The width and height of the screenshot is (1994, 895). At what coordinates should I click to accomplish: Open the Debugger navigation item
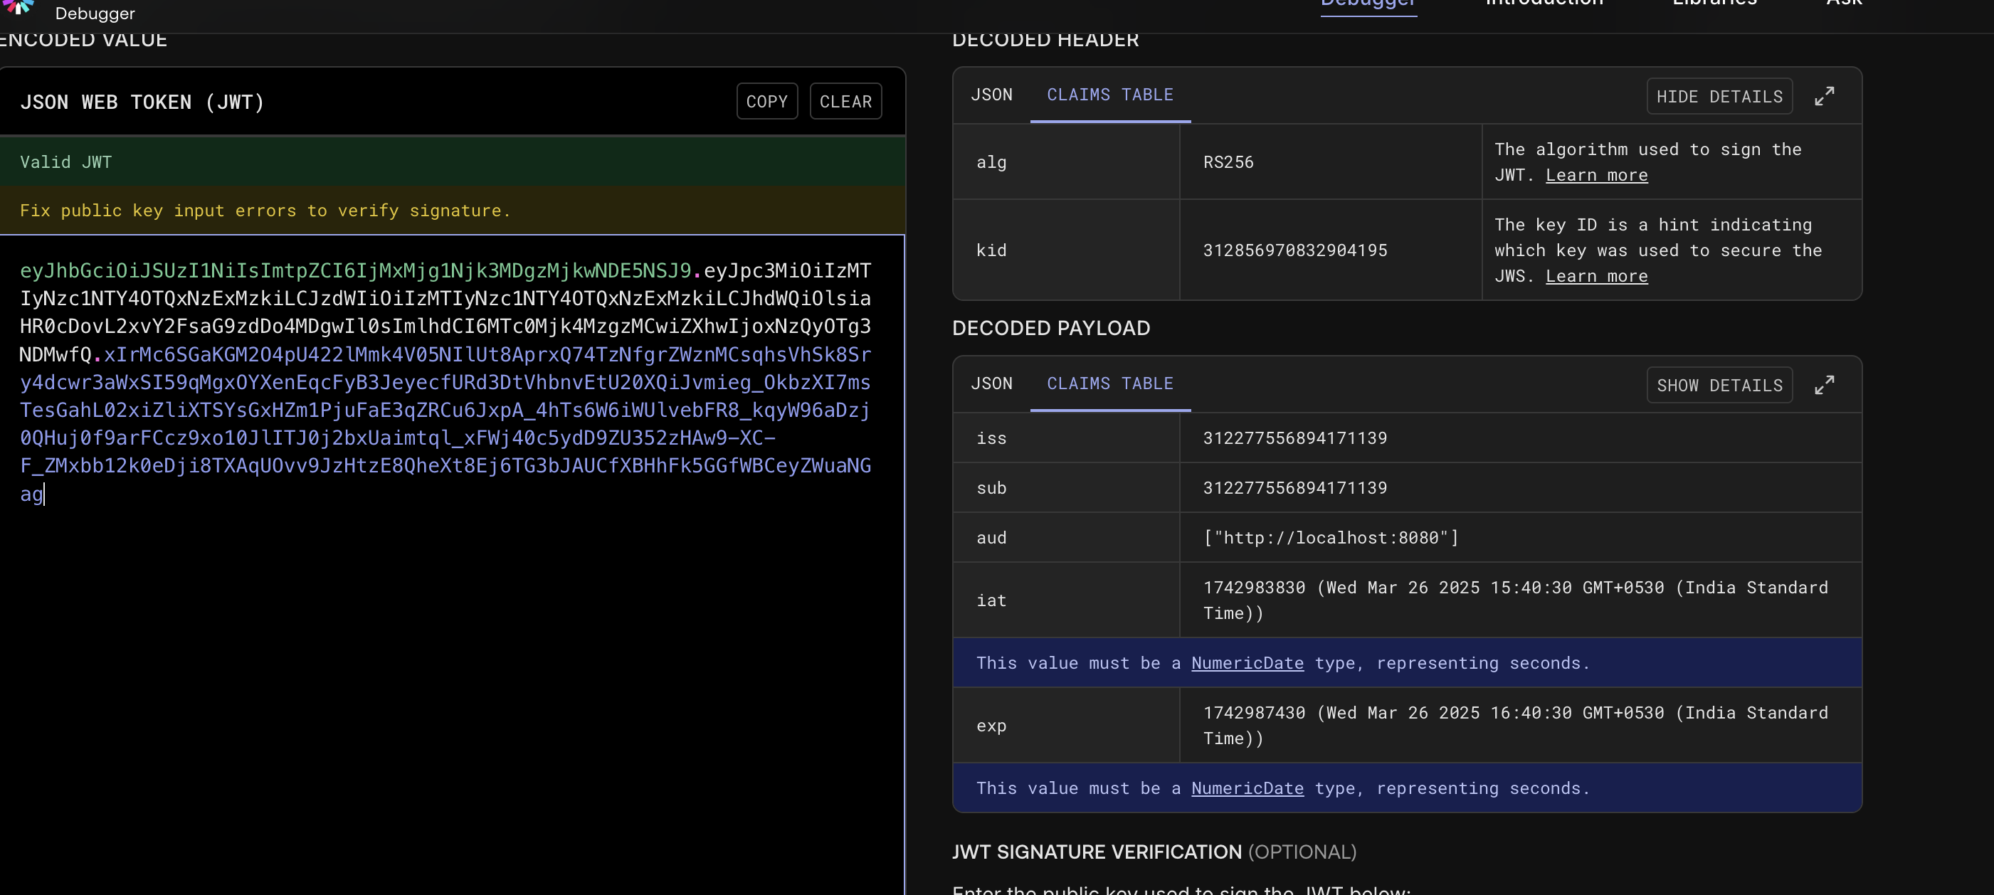click(1368, 5)
